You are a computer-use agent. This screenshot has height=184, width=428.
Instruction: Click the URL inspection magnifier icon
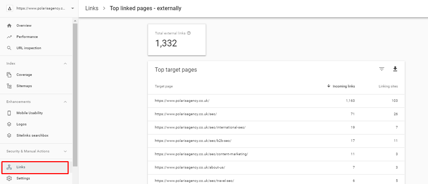(x=9, y=48)
